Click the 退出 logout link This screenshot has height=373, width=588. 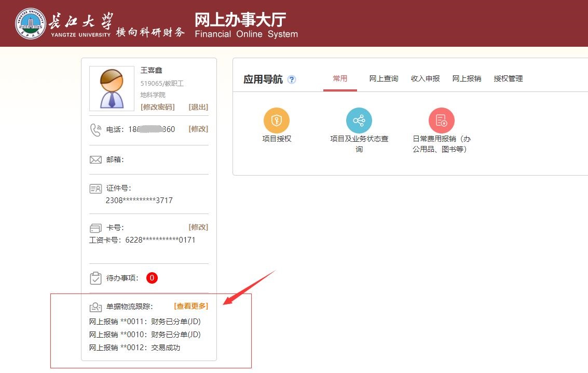tap(198, 107)
